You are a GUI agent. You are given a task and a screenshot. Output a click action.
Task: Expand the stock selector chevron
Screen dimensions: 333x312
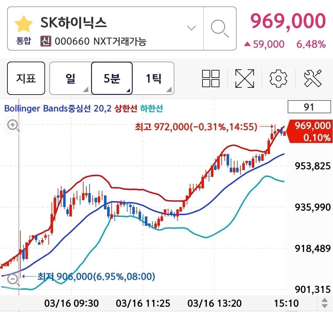pyautogui.click(x=191, y=28)
